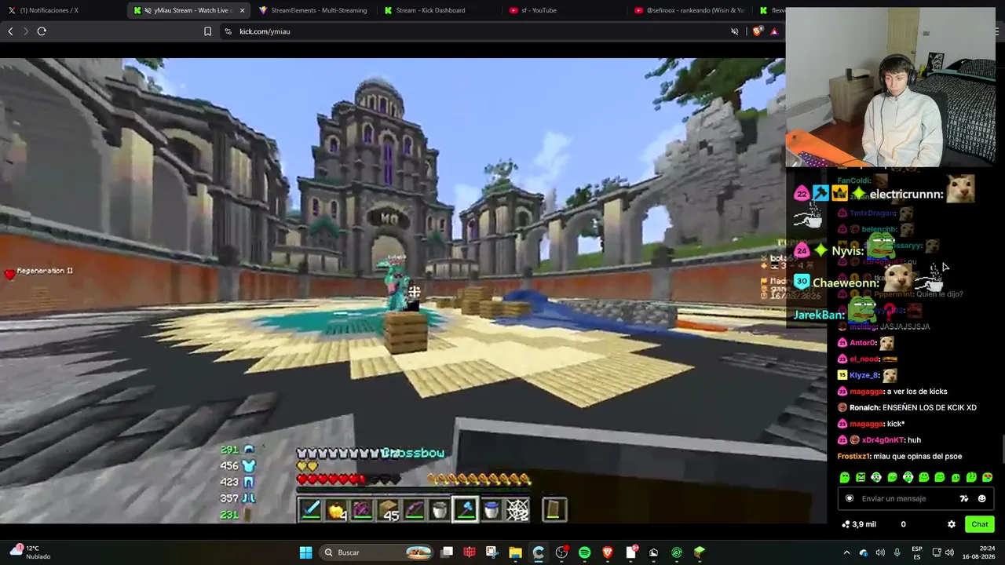Click the live stream video player
Image resolution: width=1005 pixels, height=565 pixels.
[414, 290]
